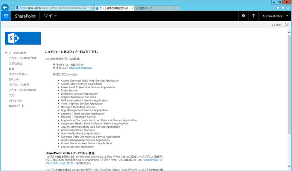Switch to the 空白のページ tab

[x=154, y=8]
